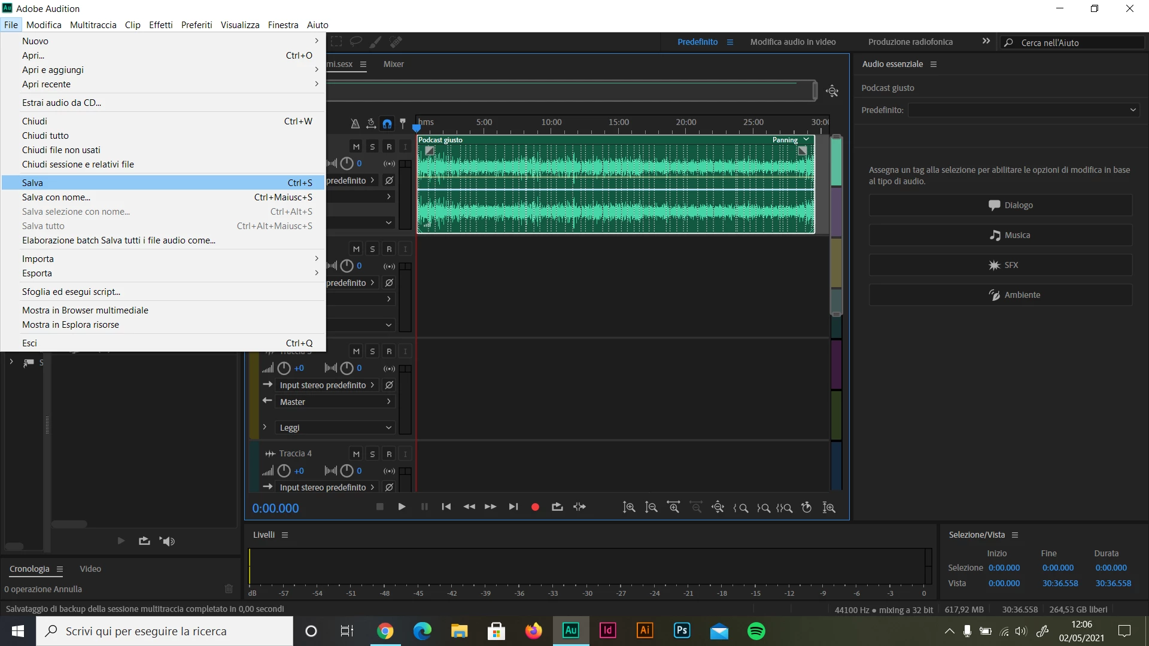
Task: Expand the Master output selector
Action: pos(335,402)
